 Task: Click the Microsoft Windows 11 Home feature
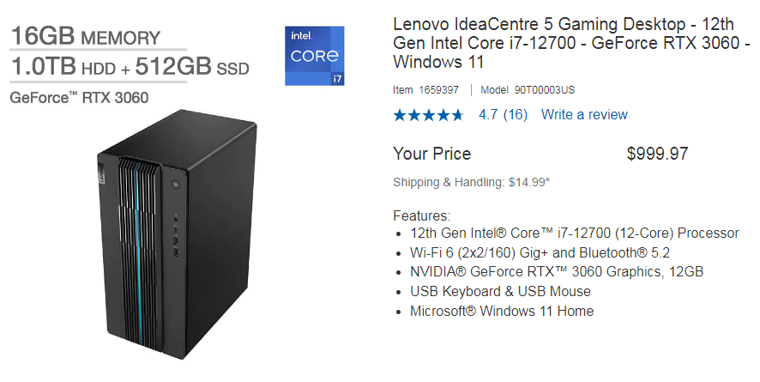502,311
